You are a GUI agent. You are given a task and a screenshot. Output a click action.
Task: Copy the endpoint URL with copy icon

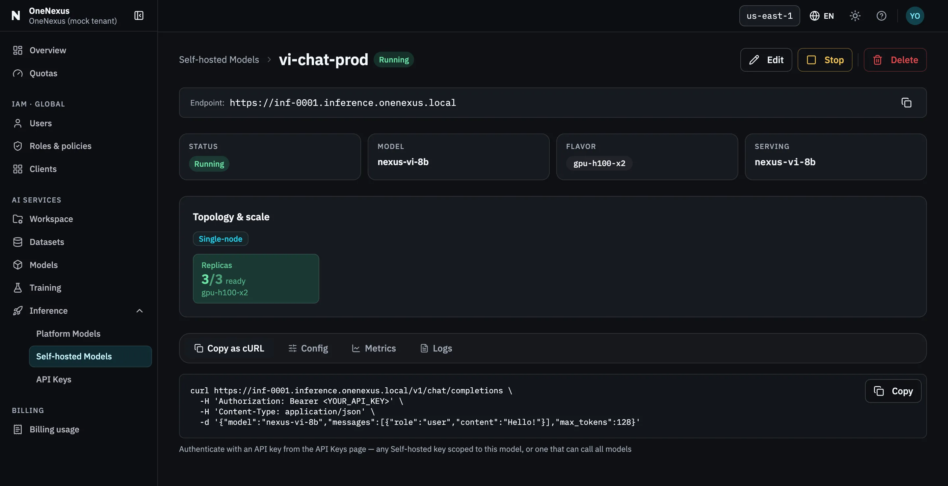906,103
